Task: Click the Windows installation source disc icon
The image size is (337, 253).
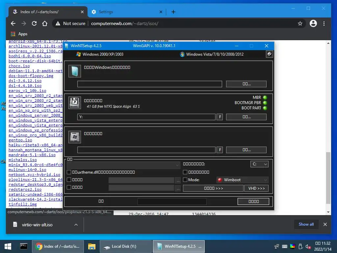Action: tap(75, 71)
